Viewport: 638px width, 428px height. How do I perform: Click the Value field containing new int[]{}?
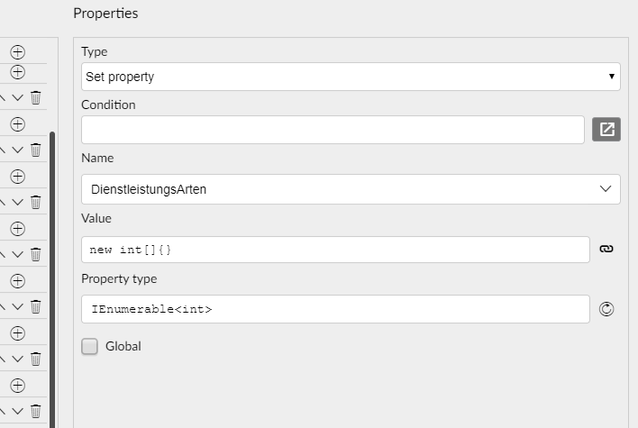point(335,250)
